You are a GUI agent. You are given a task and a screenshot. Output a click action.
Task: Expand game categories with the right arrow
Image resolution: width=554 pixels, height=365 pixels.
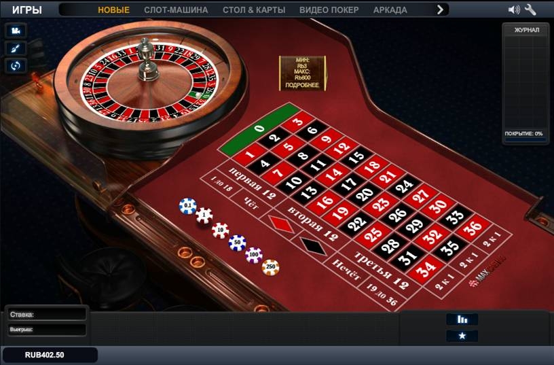pyautogui.click(x=440, y=10)
